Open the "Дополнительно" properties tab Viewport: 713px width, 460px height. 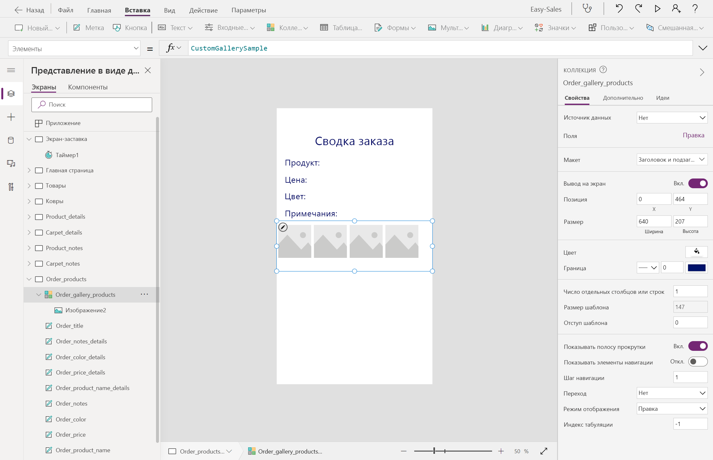623,98
